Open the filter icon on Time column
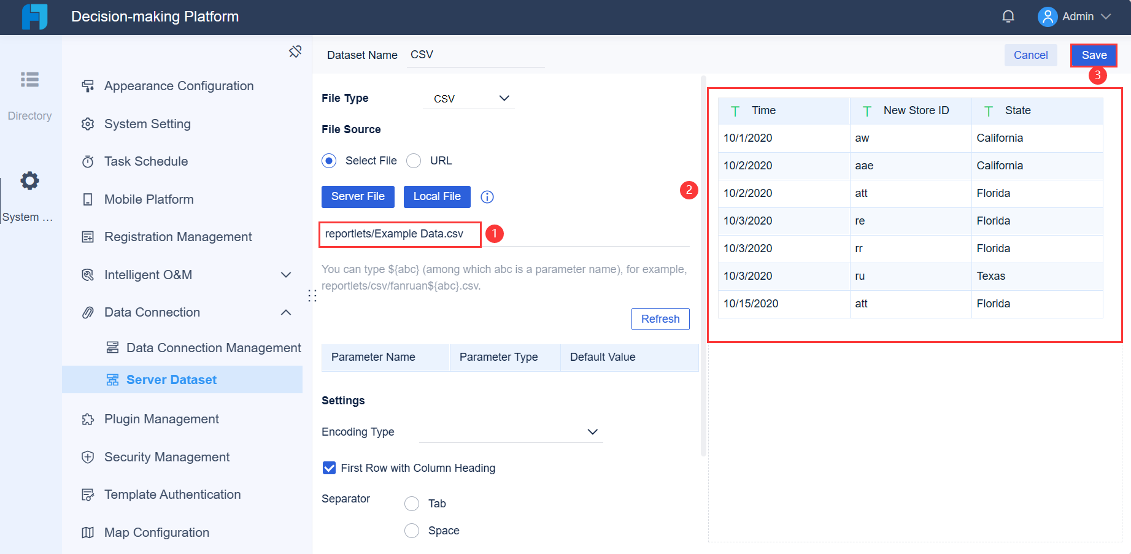Image resolution: width=1131 pixels, height=554 pixels. pyautogui.click(x=735, y=111)
